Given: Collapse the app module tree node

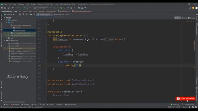Looking at the screenshot, I should 4,18.
